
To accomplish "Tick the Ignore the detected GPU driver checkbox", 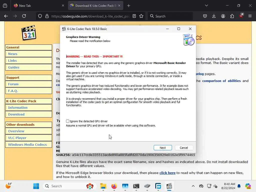I will pos(67,121).
